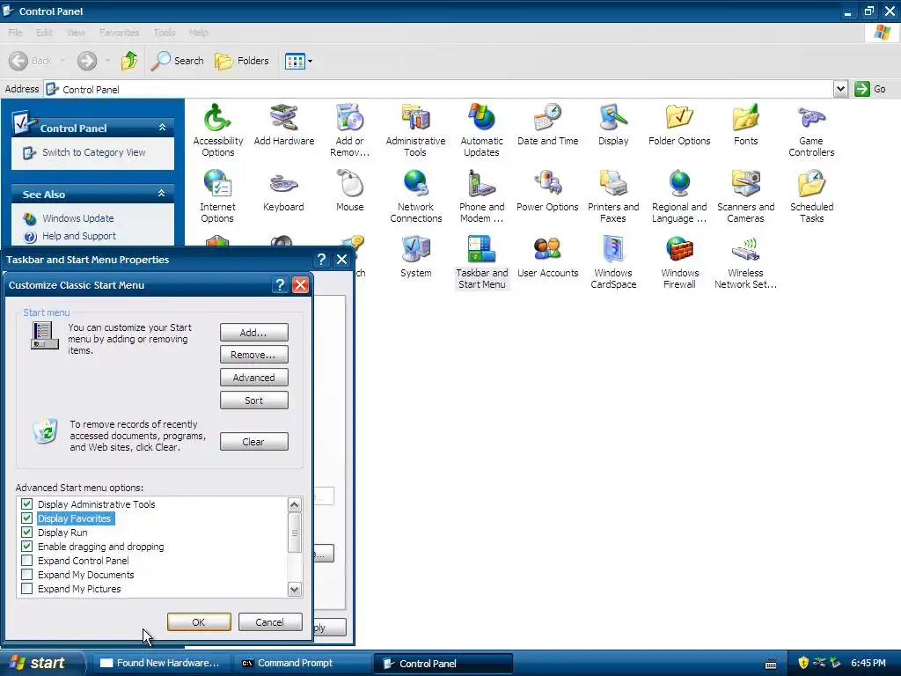Open Windows CardSpace icon
Viewport: 901px width, 676px height.
point(613,262)
